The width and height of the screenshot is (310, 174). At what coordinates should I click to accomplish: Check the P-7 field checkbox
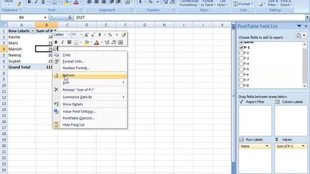pos(241,80)
